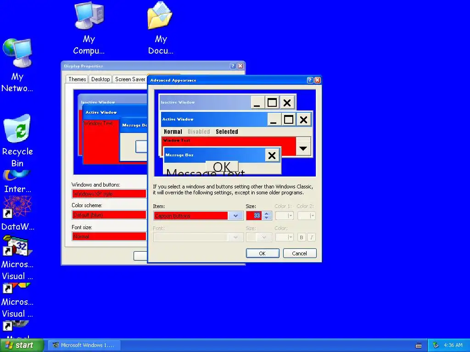Click the preview Normal menu item

pyautogui.click(x=173, y=132)
